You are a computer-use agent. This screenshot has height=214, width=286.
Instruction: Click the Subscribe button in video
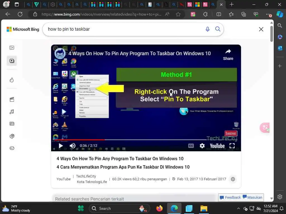[231, 133]
